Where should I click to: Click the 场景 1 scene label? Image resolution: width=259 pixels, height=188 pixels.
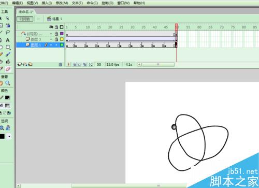pyautogui.click(x=57, y=19)
